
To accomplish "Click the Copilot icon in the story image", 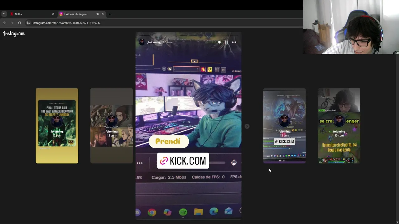I will coord(167,212).
